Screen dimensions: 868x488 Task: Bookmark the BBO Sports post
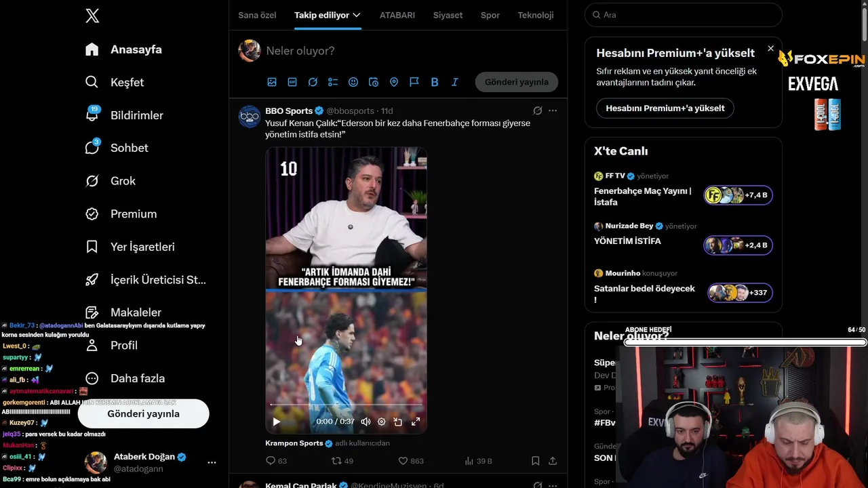coord(535,461)
